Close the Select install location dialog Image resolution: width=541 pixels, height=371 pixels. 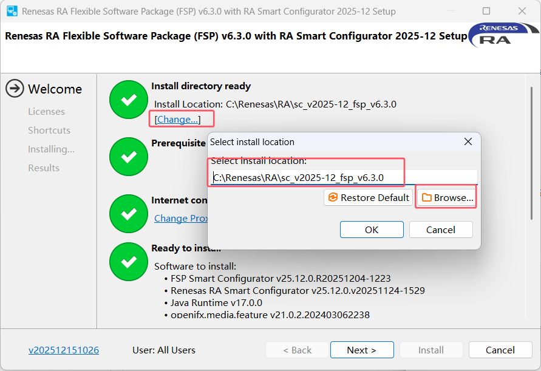pos(468,141)
